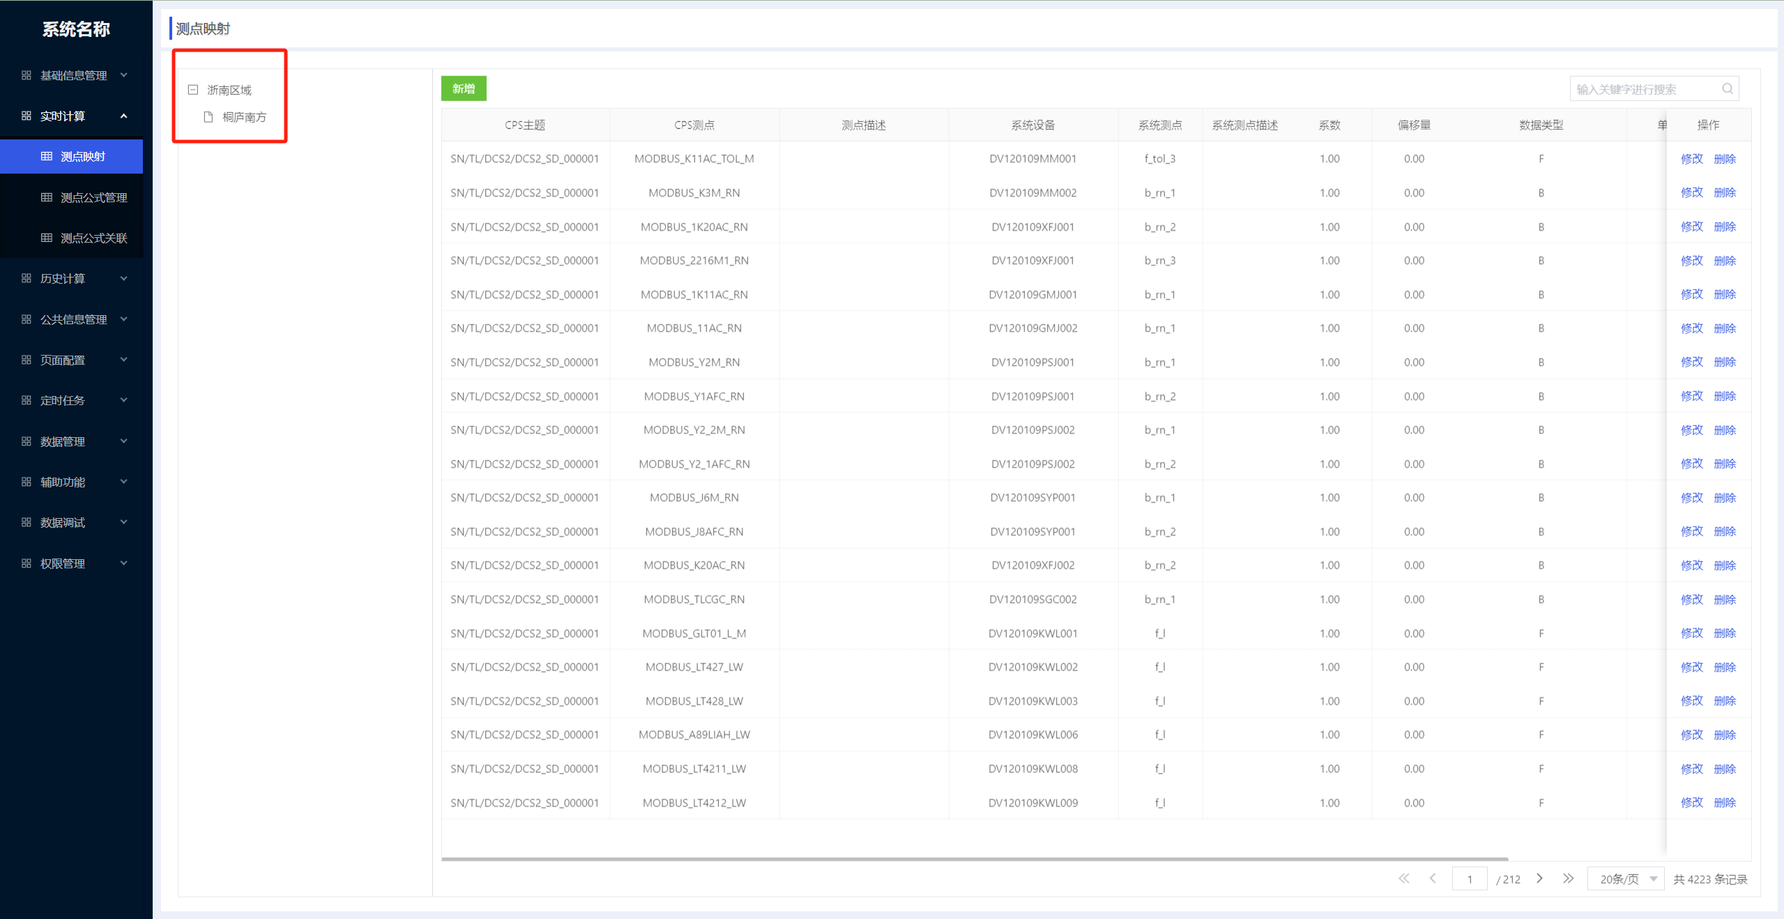This screenshot has height=919, width=1784.
Task: Click 修改 for MODBUS_K11AC_TOL_M row
Action: (1692, 159)
